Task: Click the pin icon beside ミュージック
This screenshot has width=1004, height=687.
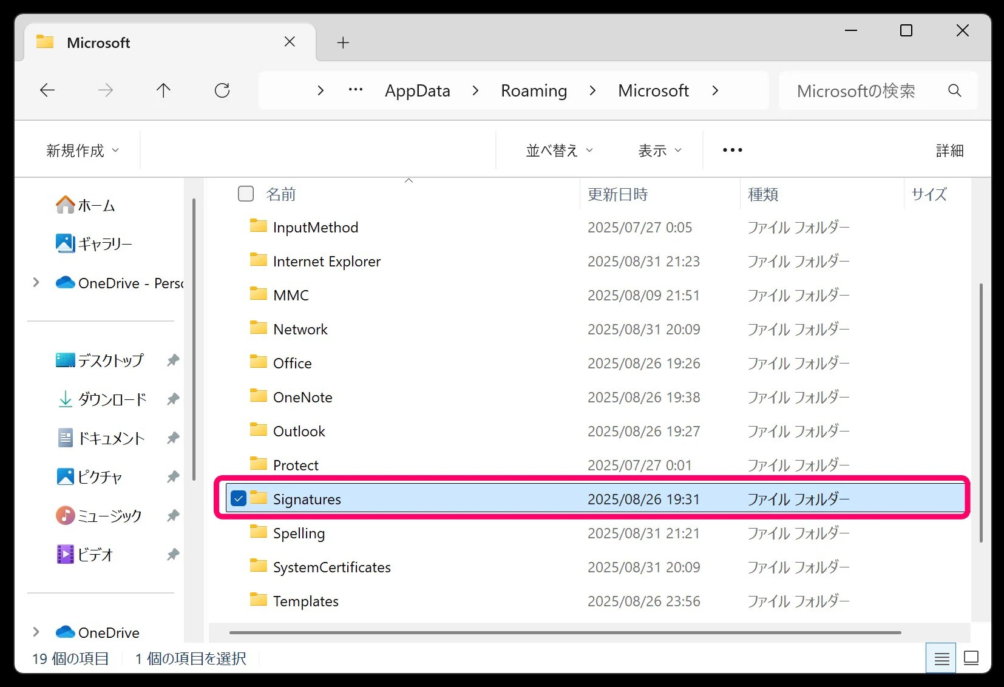Action: (173, 516)
